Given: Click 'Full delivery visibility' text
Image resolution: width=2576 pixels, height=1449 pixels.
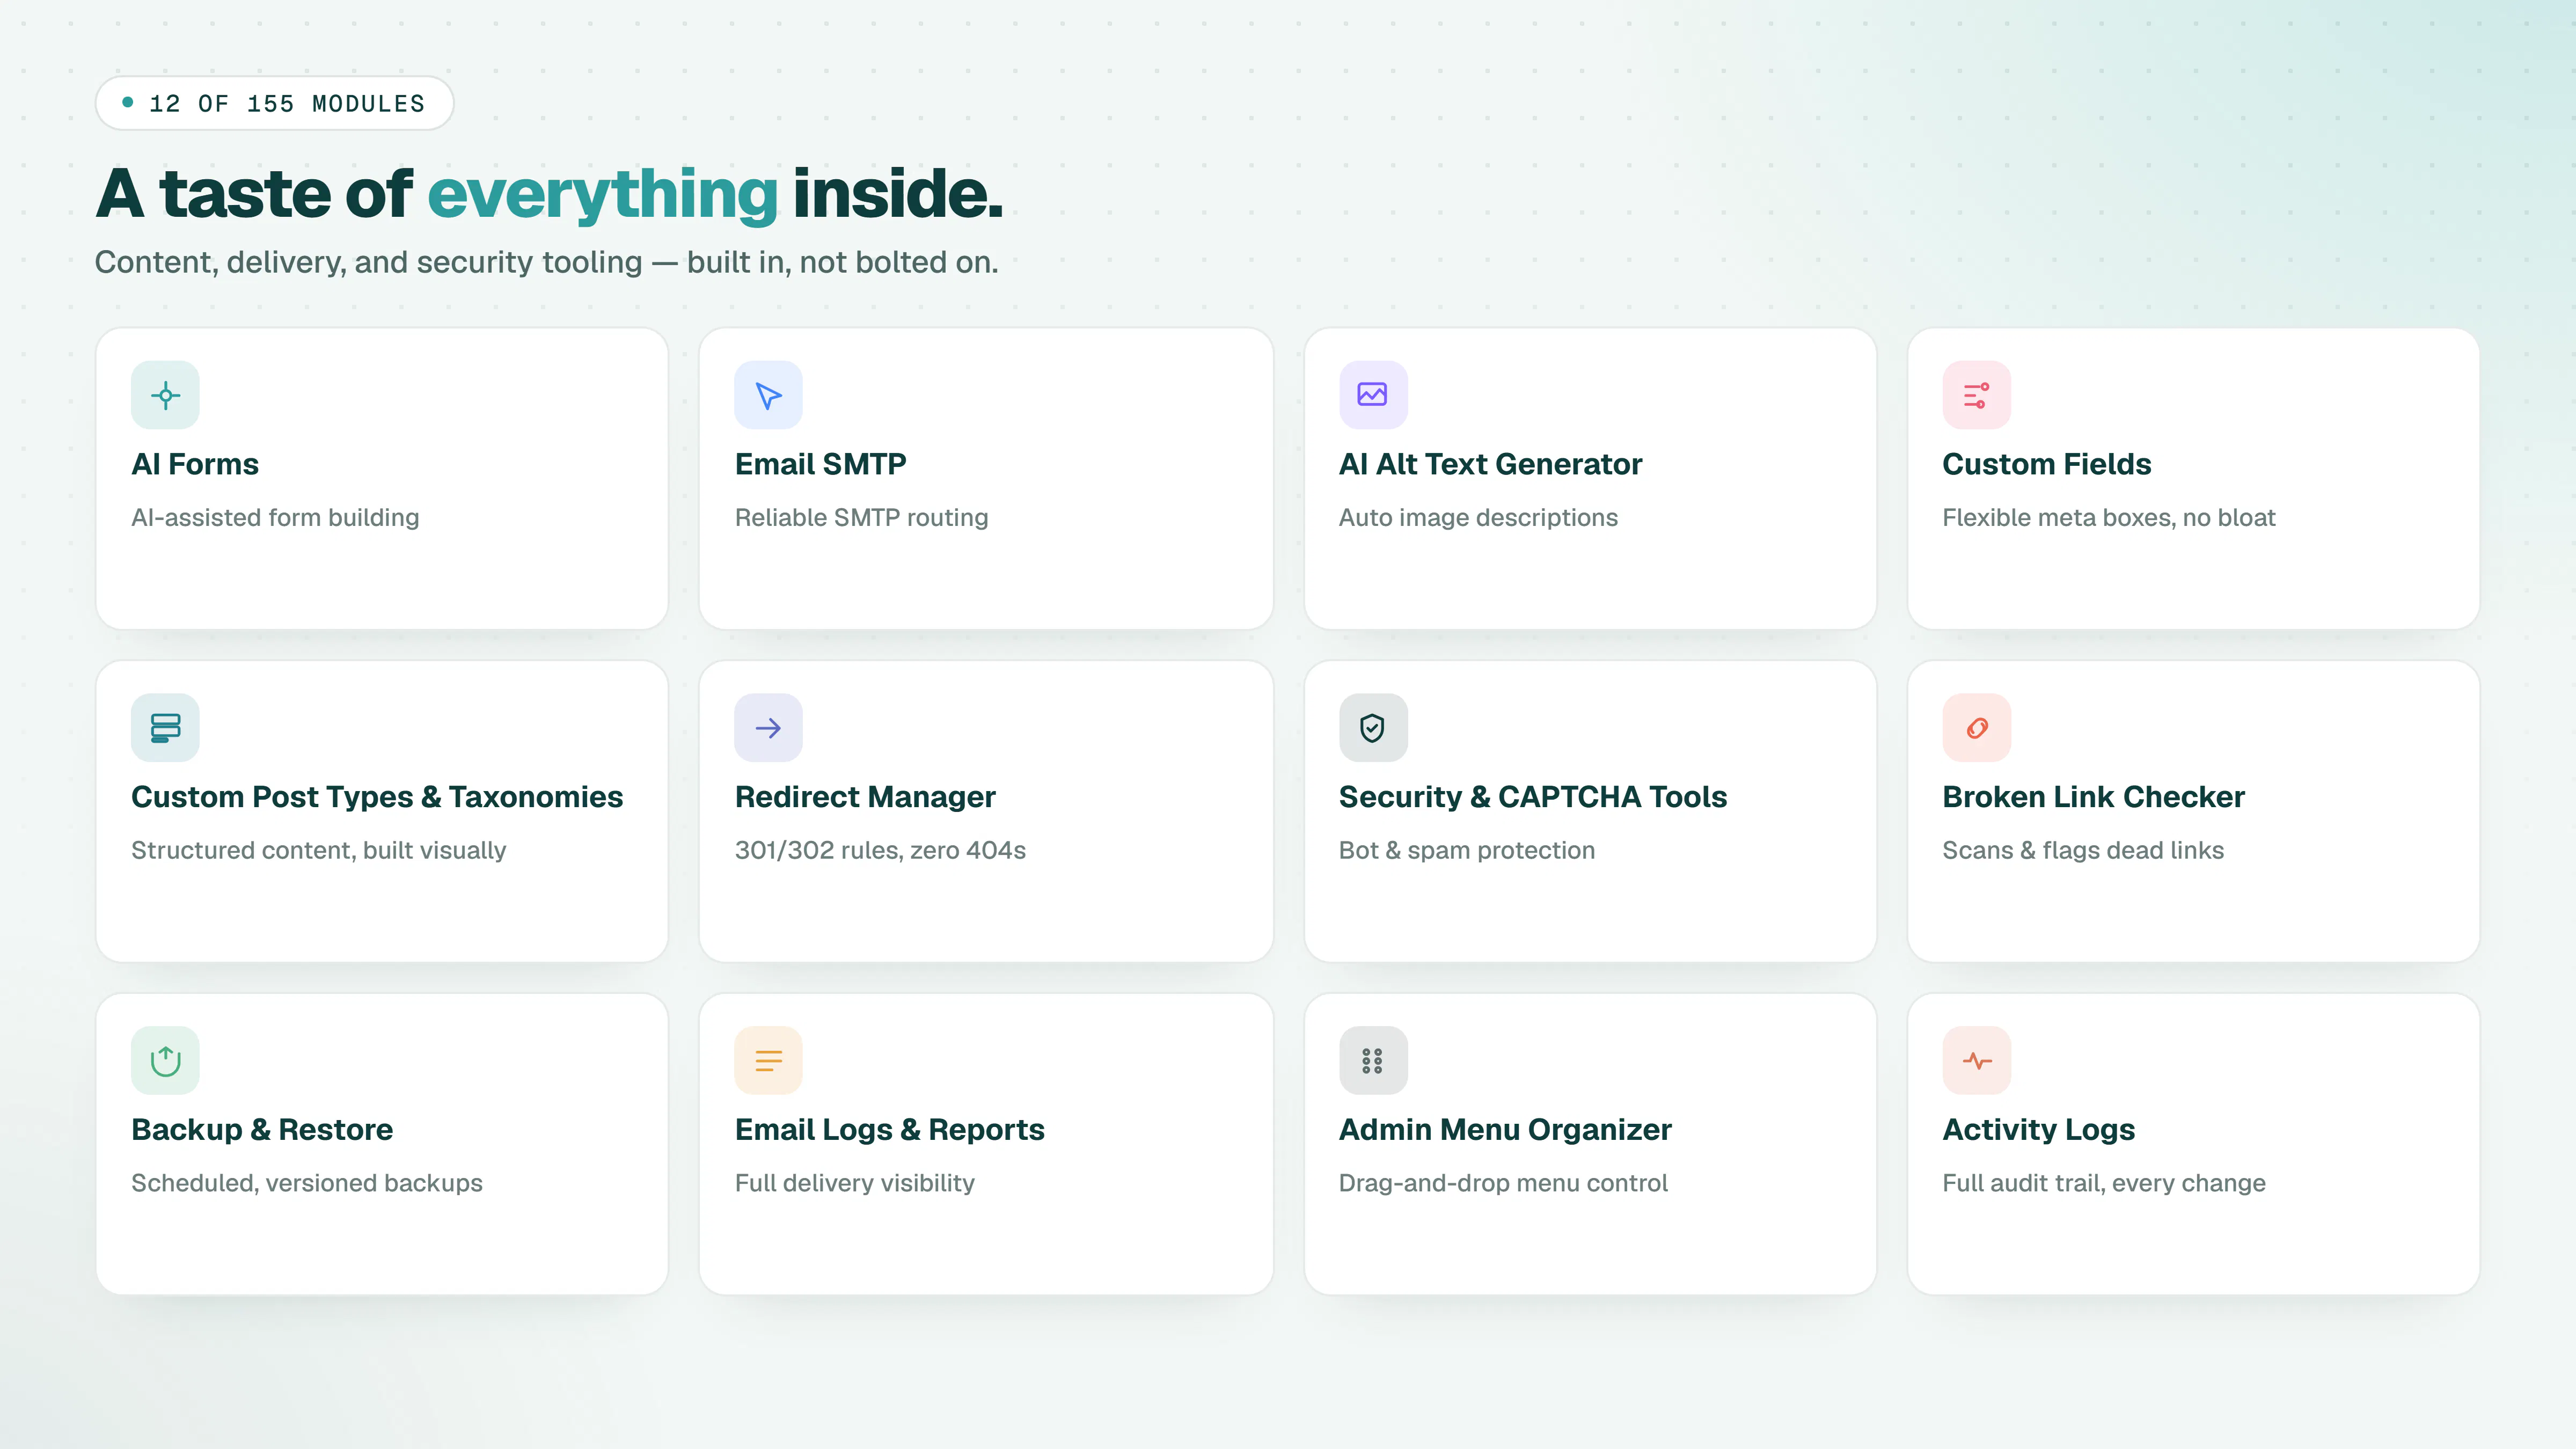Looking at the screenshot, I should click(854, 1183).
